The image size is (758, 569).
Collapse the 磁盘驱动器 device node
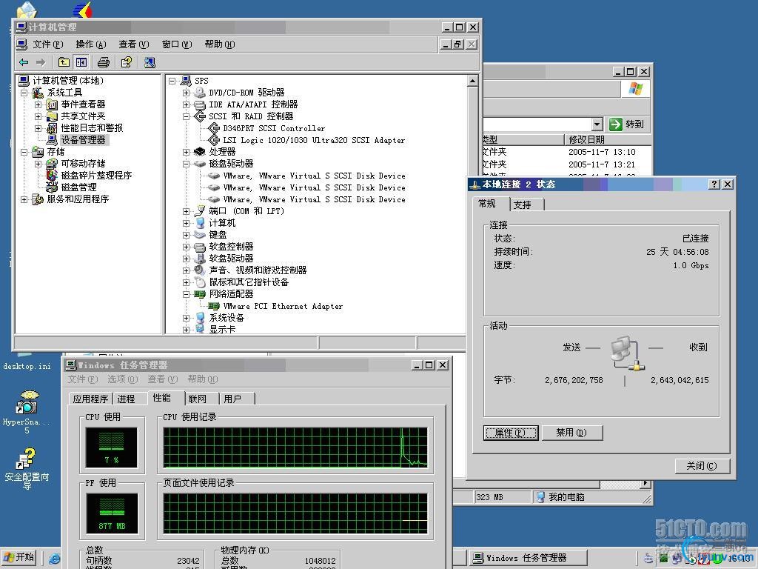pos(186,164)
